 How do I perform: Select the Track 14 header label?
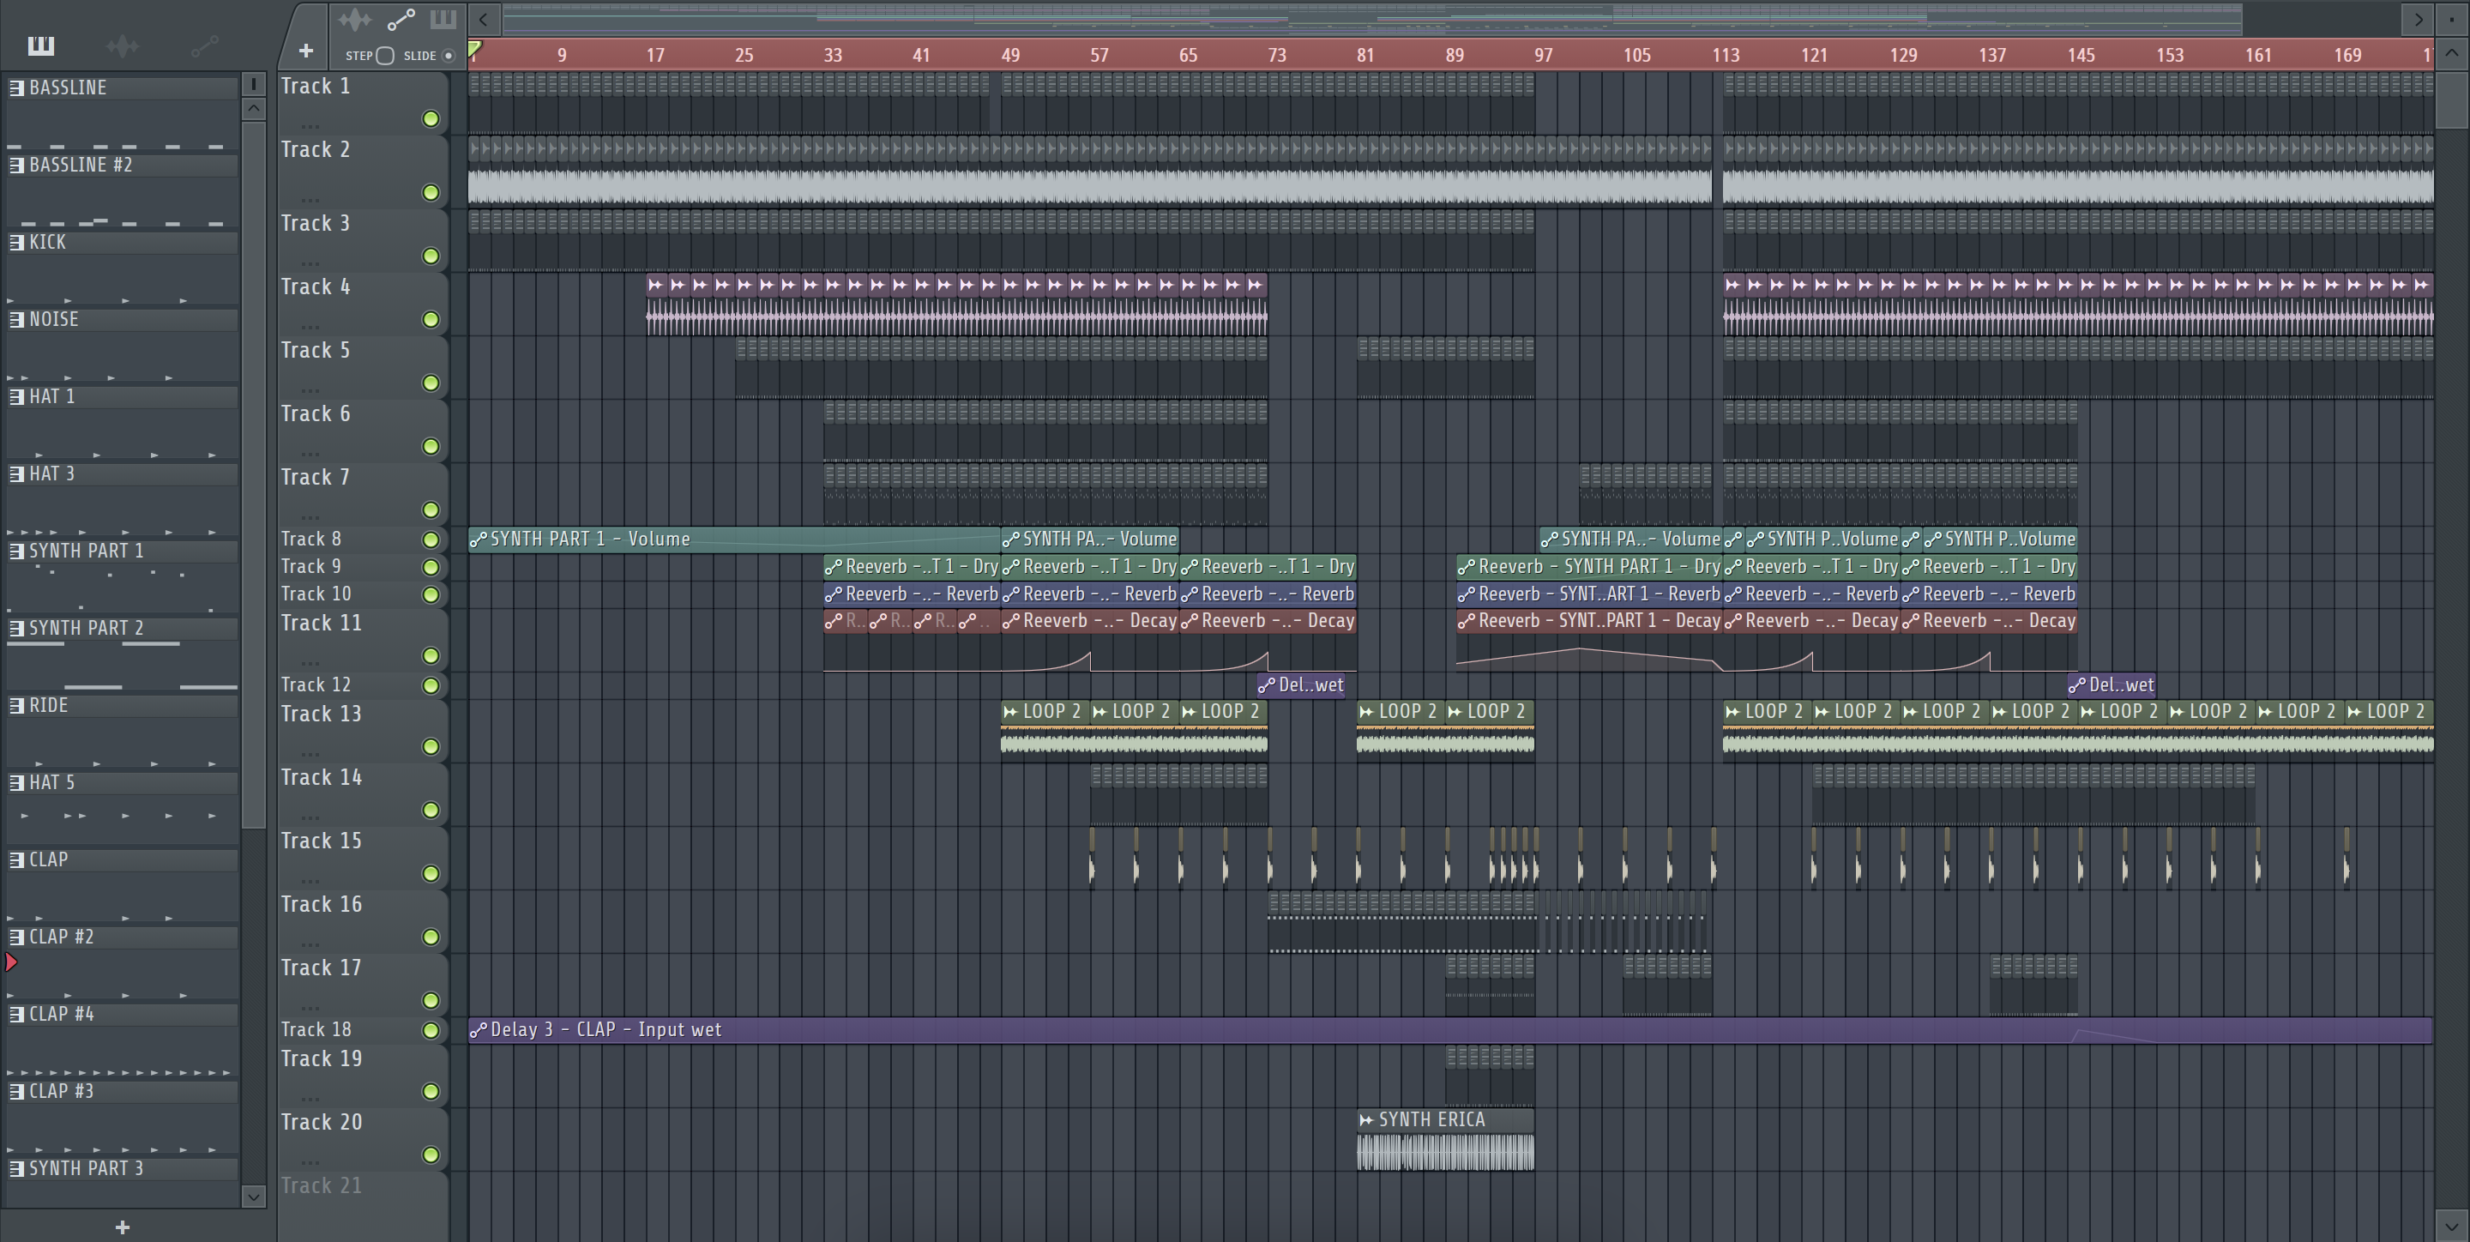click(x=322, y=777)
